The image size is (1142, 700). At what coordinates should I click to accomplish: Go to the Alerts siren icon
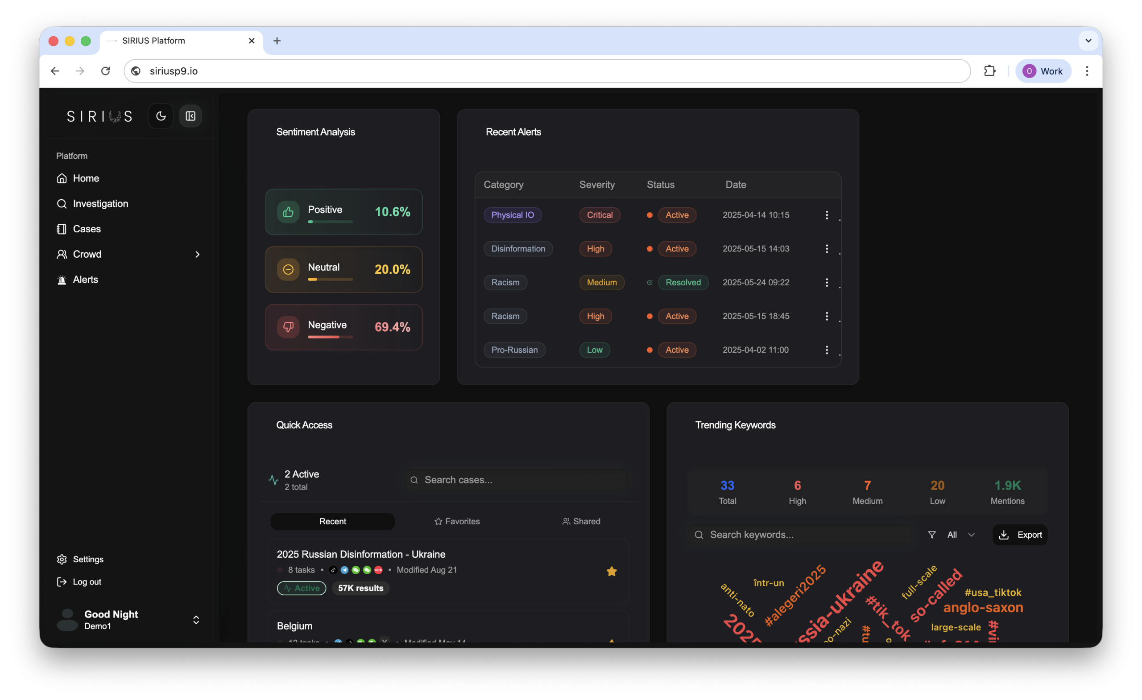[x=62, y=280]
